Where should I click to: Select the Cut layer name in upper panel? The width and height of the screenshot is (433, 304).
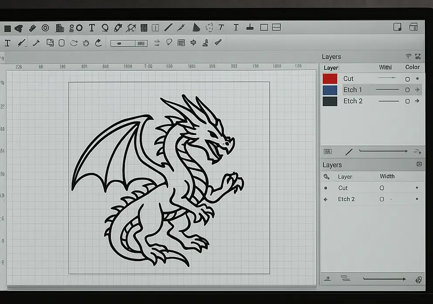click(348, 79)
